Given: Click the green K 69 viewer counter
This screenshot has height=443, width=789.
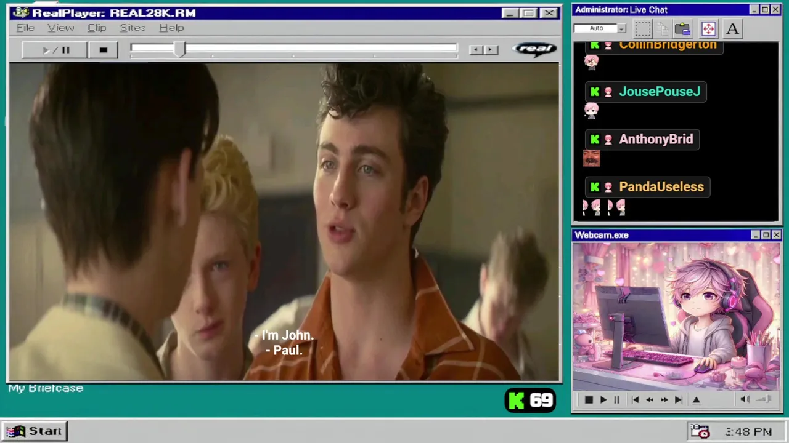Looking at the screenshot, I should (531, 401).
